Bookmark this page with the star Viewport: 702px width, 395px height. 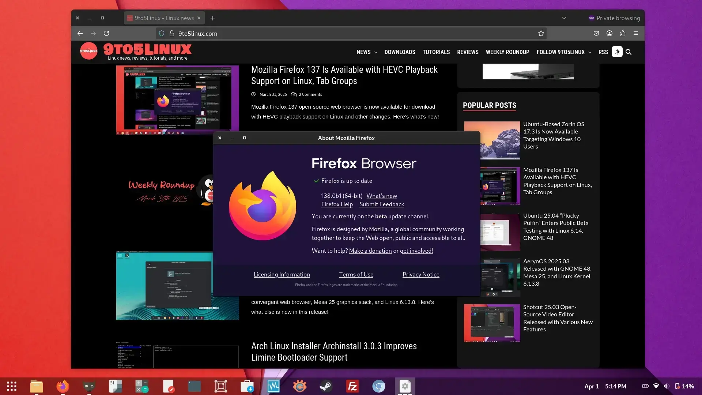point(541,33)
